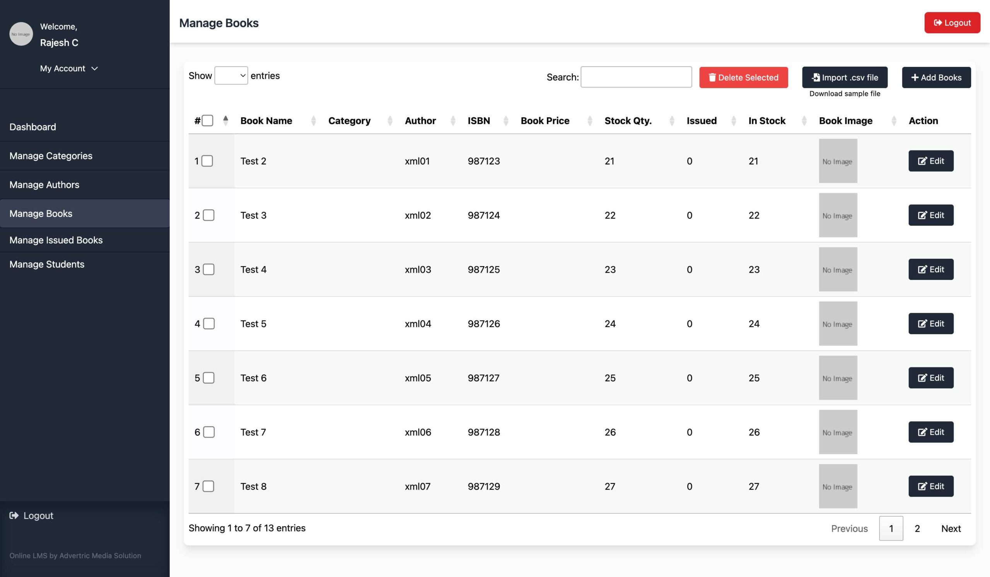The height and width of the screenshot is (577, 990).
Task: Click sort arrows beside Stock Qty. header
Action: (671, 121)
